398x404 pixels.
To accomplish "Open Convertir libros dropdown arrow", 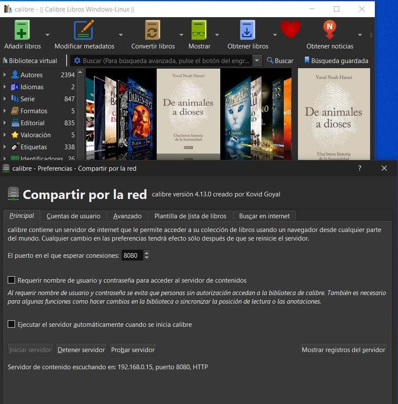I will point(181,35).
